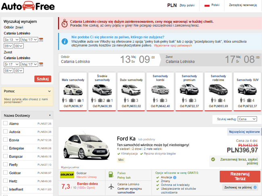This screenshot has height=196, width=262.
Task: Expand the Pomoc help panel
Action: coord(50,91)
